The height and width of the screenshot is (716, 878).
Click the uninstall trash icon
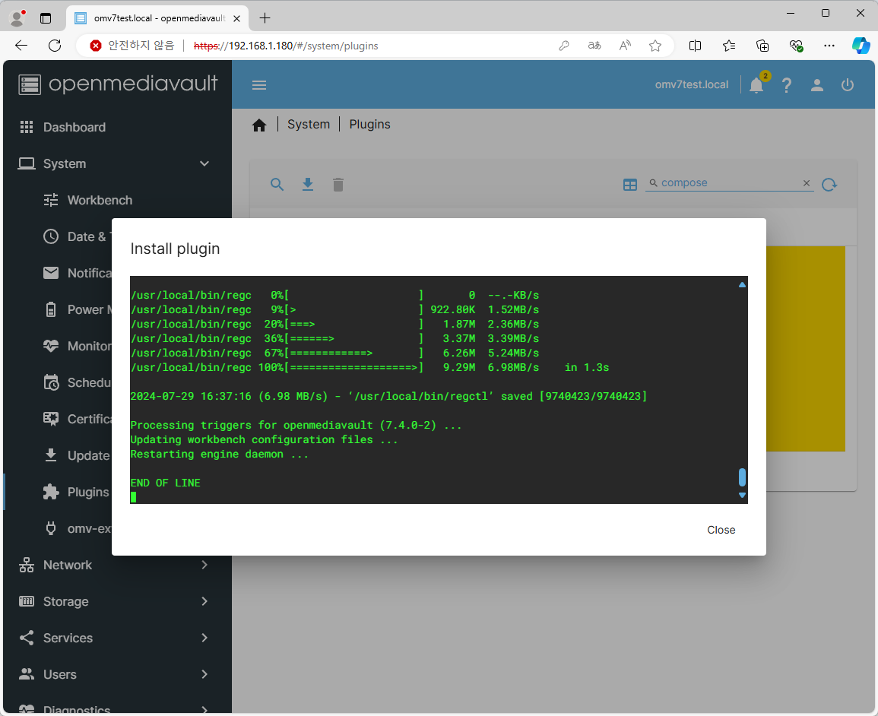pyautogui.click(x=338, y=184)
